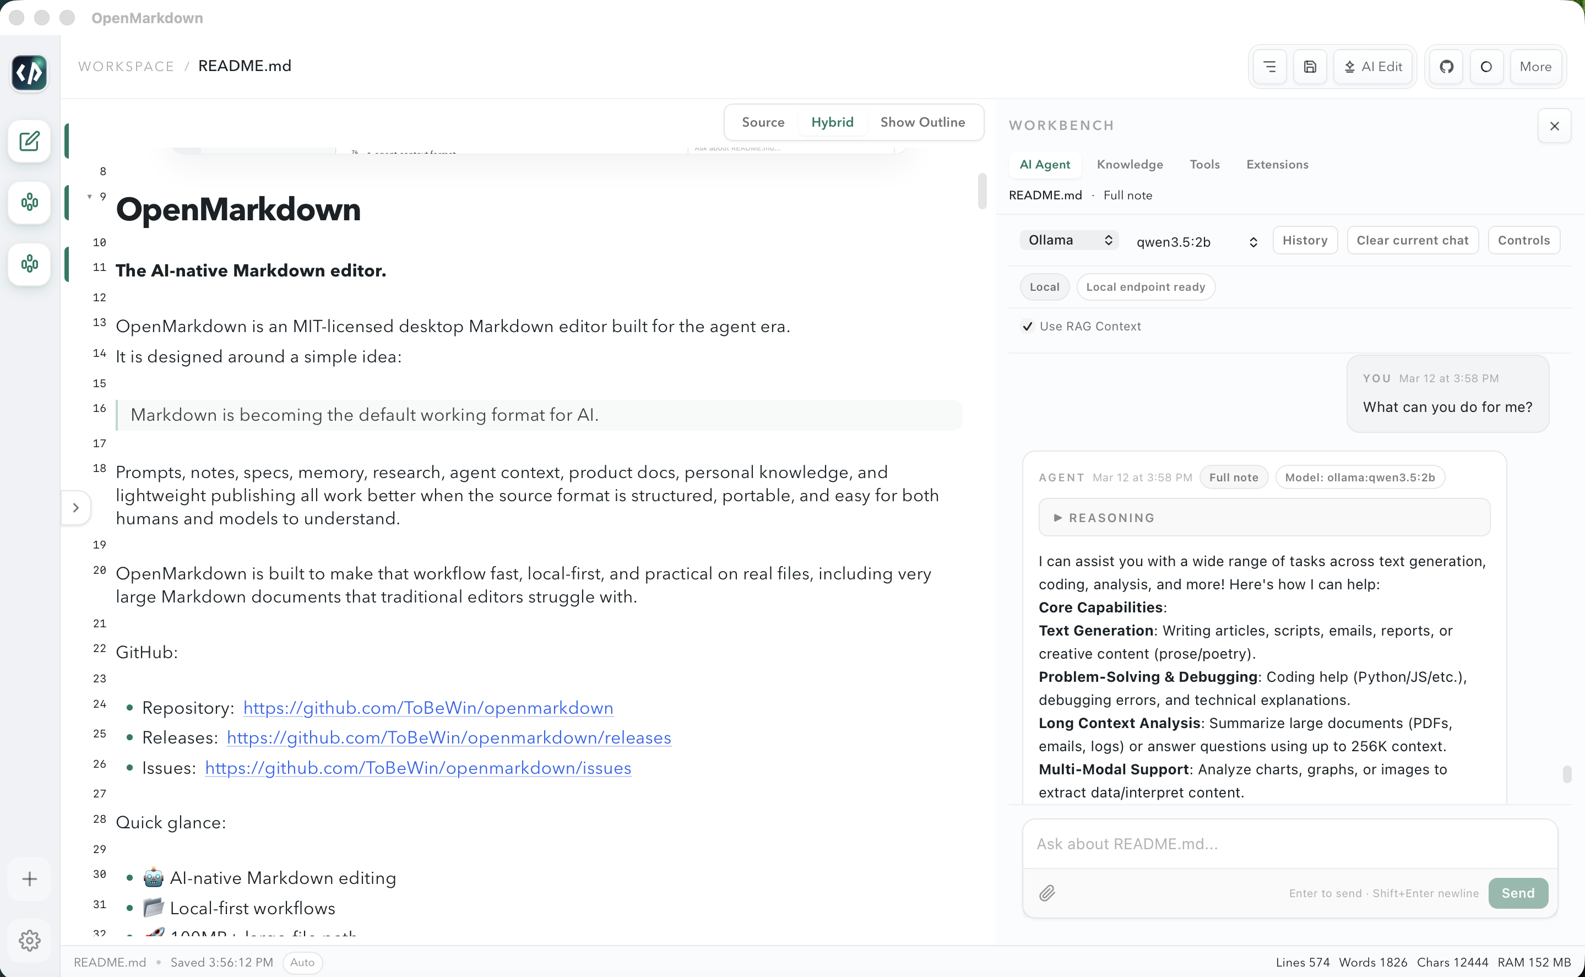Select the compose/edit icon in the sidebar
The height and width of the screenshot is (977, 1585).
(29, 141)
